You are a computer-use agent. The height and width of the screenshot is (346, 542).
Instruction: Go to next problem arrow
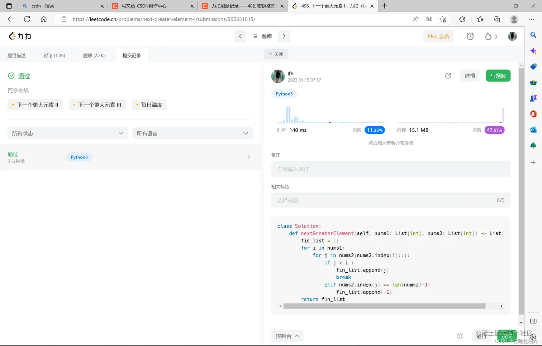click(x=284, y=36)
